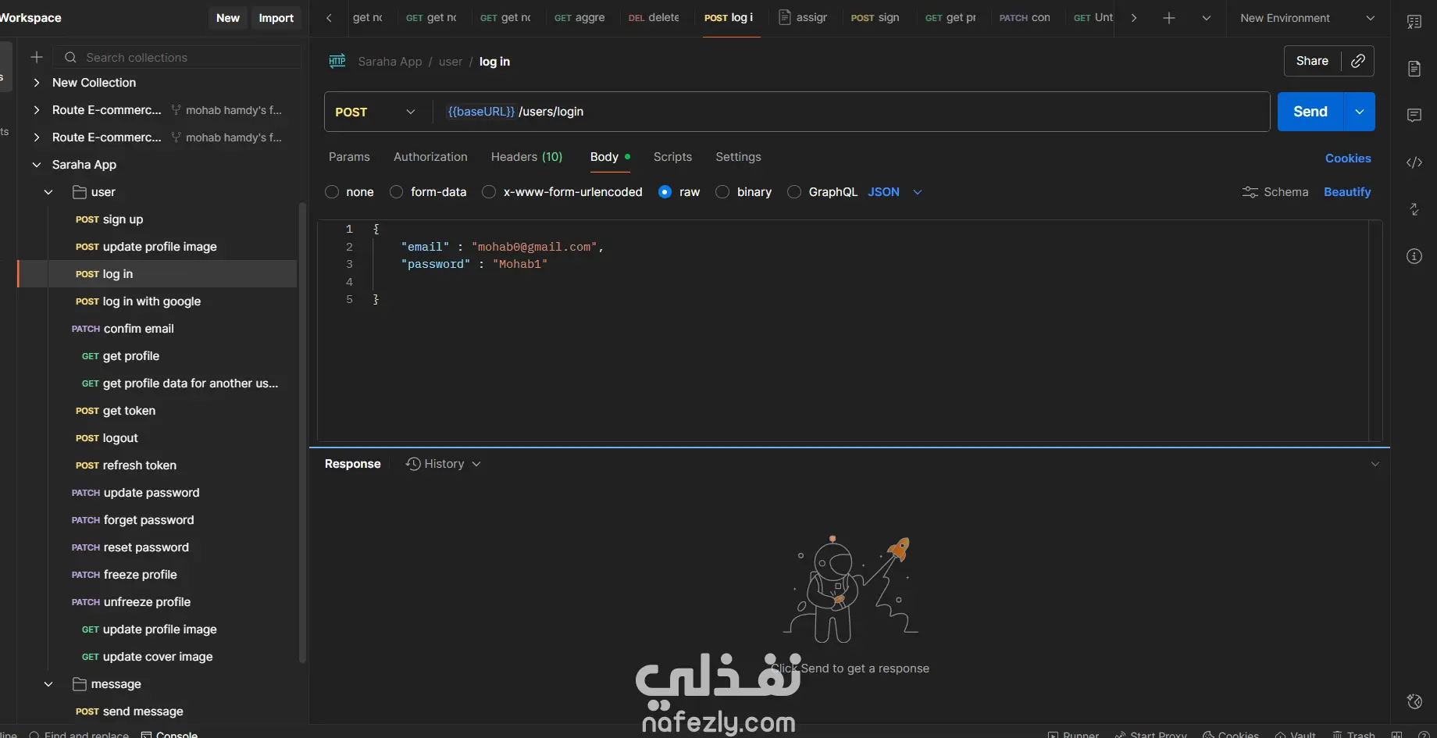Screen dimensions: 1437x738
Task: Open the Send options dropdown arrow
Action: 1360,112
